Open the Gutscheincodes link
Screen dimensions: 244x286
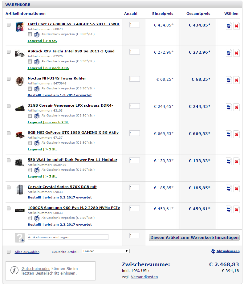click(x=36, y=268)
